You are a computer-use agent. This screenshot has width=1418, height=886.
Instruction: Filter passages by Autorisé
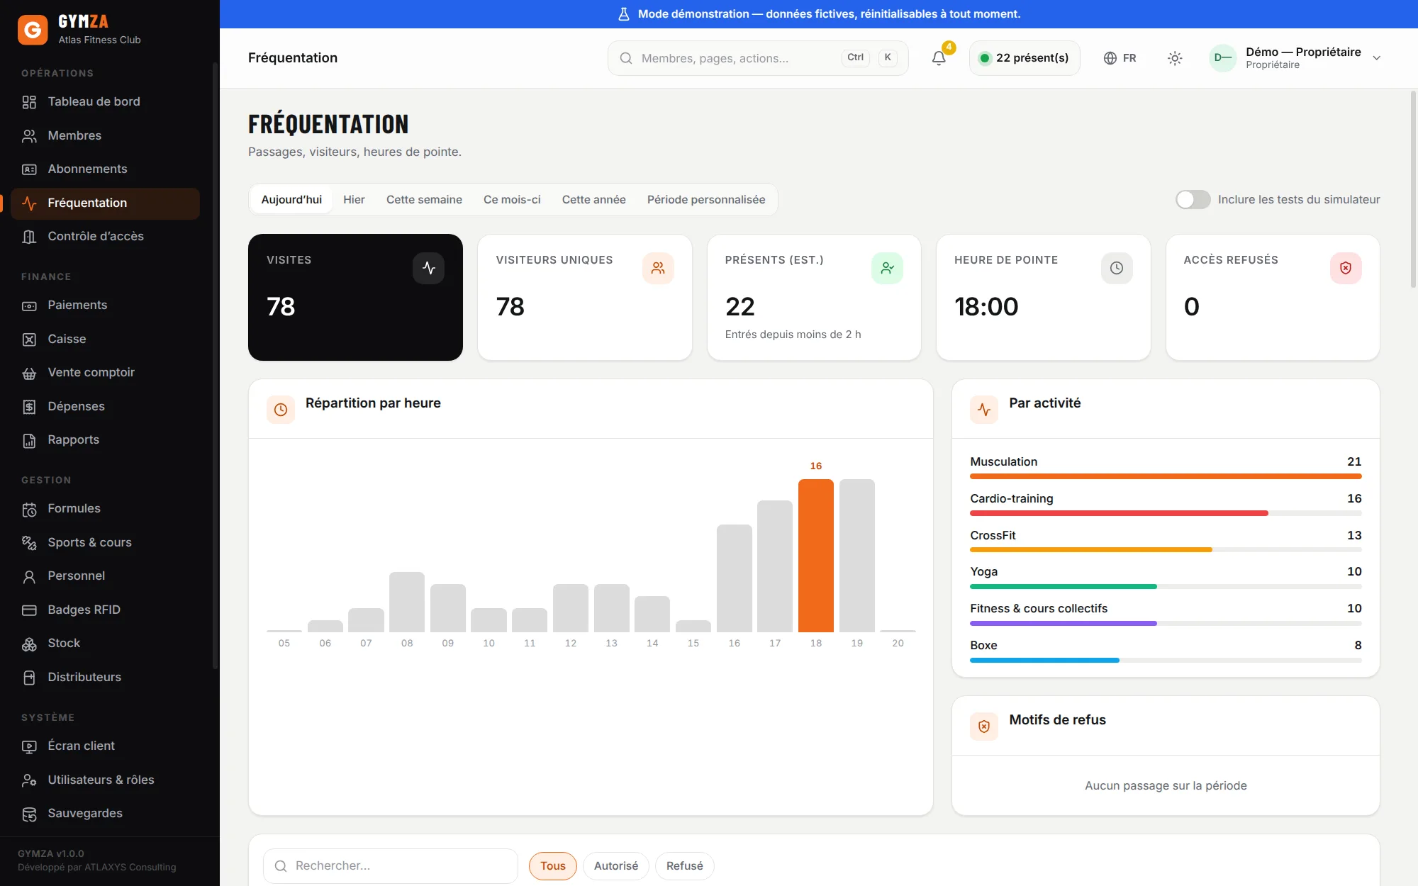pyautogui.click(x=616, y=866)
